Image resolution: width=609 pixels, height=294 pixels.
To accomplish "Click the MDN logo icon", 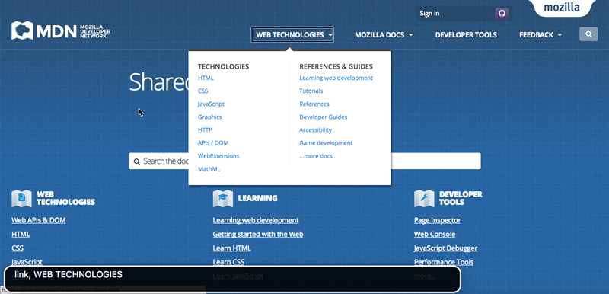I will coord(22,30).
